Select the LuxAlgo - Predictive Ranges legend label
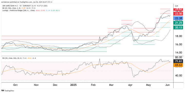Viewport: 185px width, 93px height. coord(18,11)
